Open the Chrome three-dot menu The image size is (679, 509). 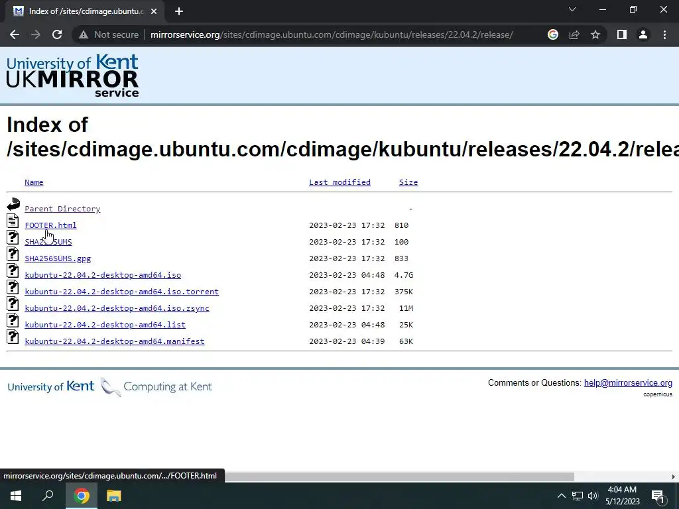[x=664, y=34]
